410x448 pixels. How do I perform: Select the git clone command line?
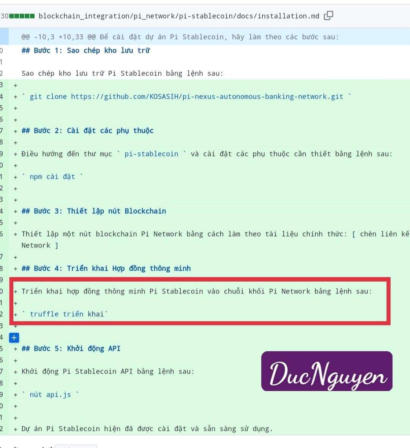[186, 96]
